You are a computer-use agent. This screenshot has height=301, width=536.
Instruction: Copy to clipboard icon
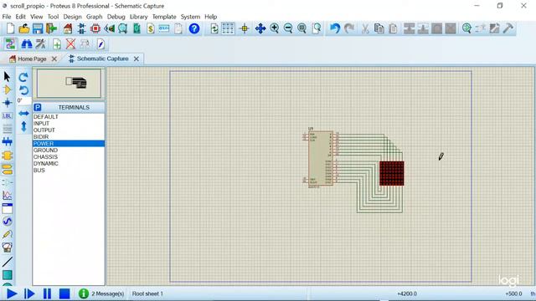pos(379,28)
